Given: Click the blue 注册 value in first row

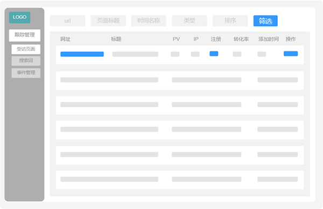Looking at the screenshot, I should (214, 53).
